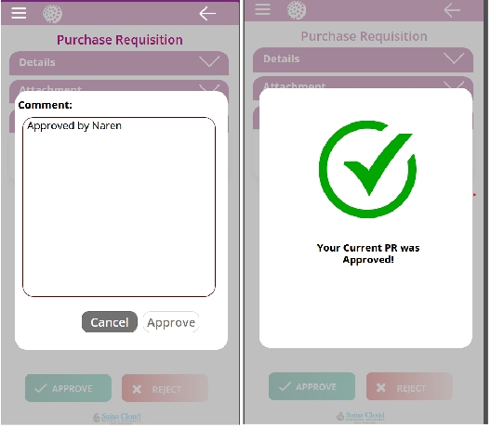
Task: Click Saina Cloud logo at right bottom
Action: tap(361, 417)
